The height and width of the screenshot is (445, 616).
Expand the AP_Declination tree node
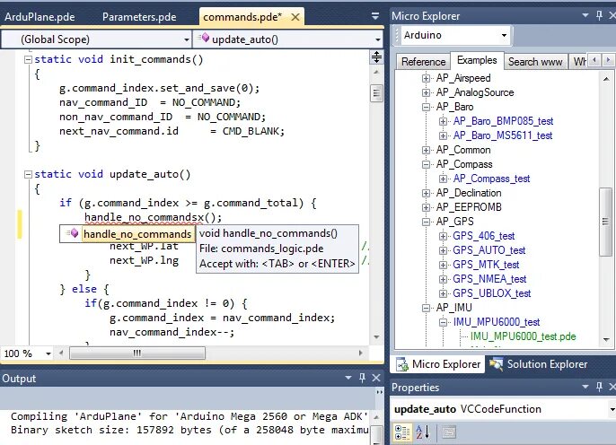tap(426, 193)
